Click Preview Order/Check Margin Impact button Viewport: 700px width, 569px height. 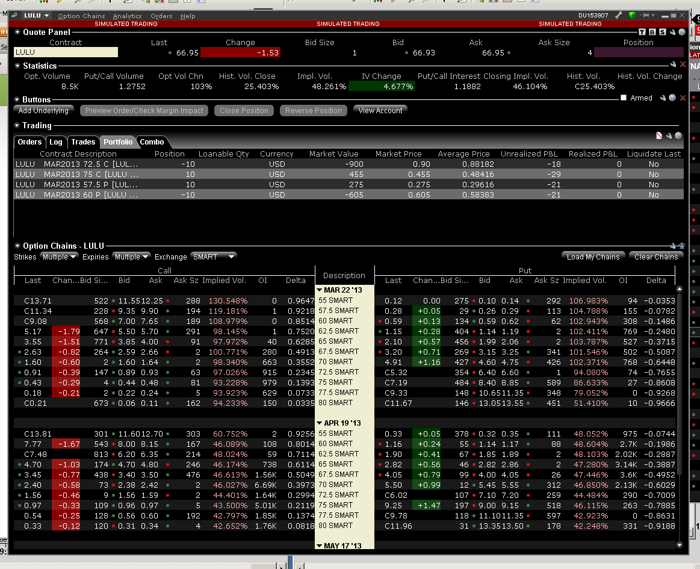tap(144, 110)
